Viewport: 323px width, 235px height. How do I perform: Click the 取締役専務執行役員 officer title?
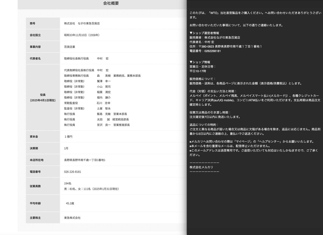pyautogui.click(x=76, y=76)
